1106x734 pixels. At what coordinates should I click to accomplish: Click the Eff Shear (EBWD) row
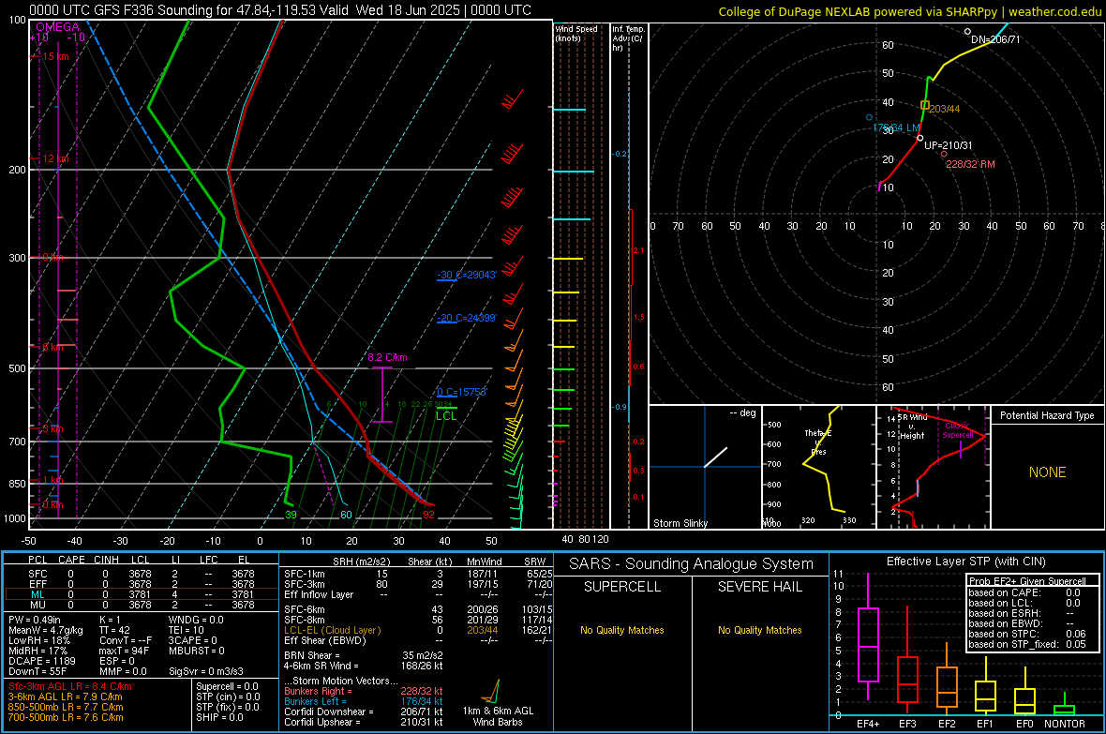point(418,641)
